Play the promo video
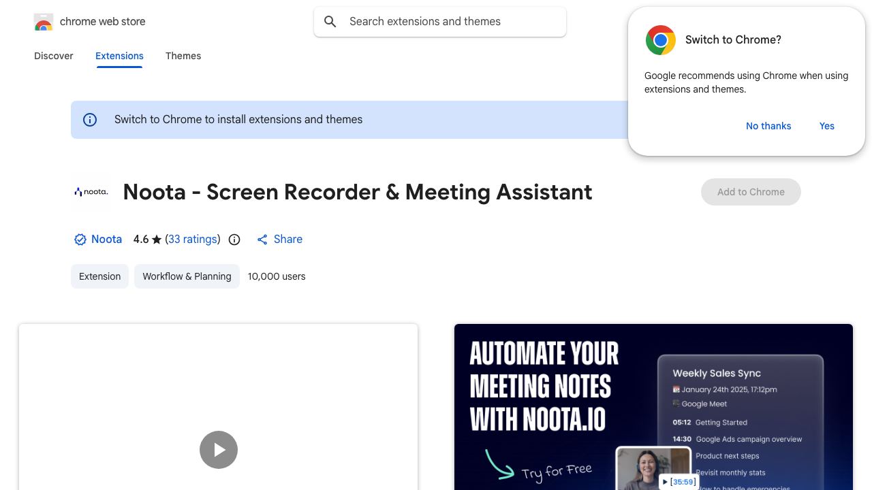872x490 pixels. pyautogui.click(x=219, y=450)
